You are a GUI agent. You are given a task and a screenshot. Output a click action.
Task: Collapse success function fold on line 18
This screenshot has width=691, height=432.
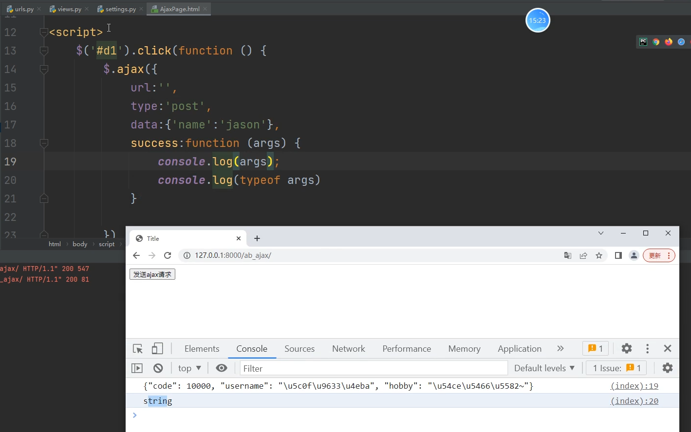tap(44, 143)
